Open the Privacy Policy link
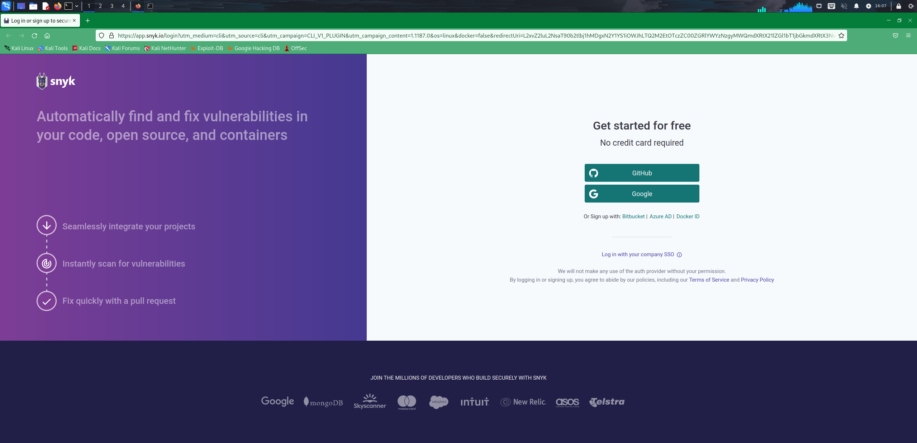This screenshot has width=917, height=443. (757, 280)
